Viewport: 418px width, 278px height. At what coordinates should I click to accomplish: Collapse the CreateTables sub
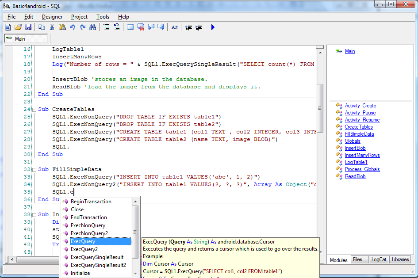coord(35,110)
